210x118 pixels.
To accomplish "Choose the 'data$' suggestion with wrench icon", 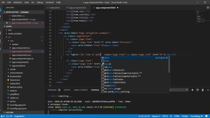I will click(x=135, y=64).
